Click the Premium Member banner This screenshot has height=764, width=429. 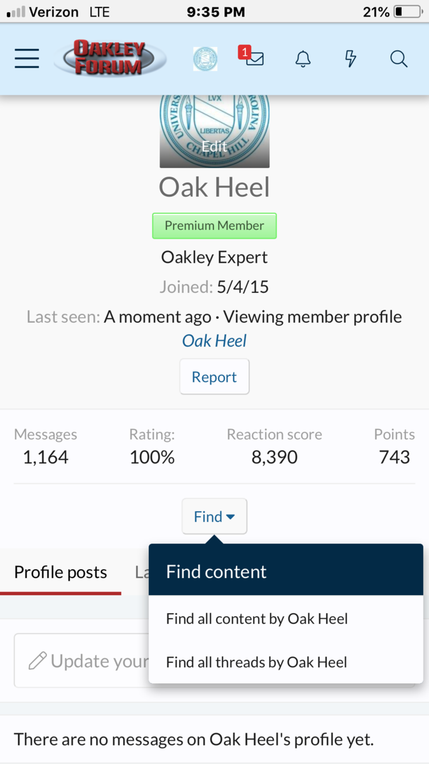pos(214,225)
